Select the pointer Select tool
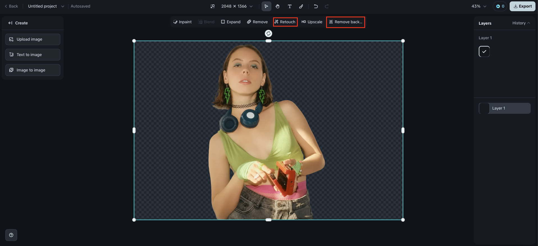Image resolution: width=538 pixels, height=246 pixels. click(266, 6)
